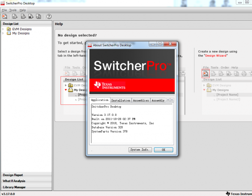Select EVM Designs tree item

(22, 29)
